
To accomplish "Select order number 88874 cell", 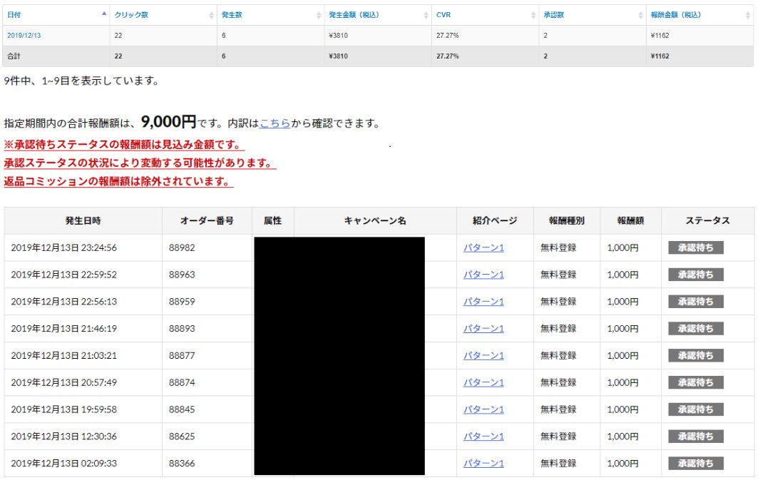I will 207,382.
